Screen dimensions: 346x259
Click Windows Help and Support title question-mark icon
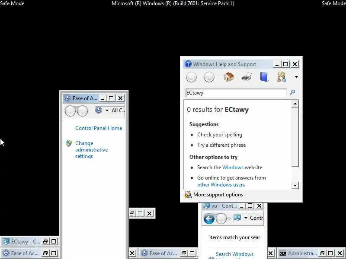[x=188, y=64]
